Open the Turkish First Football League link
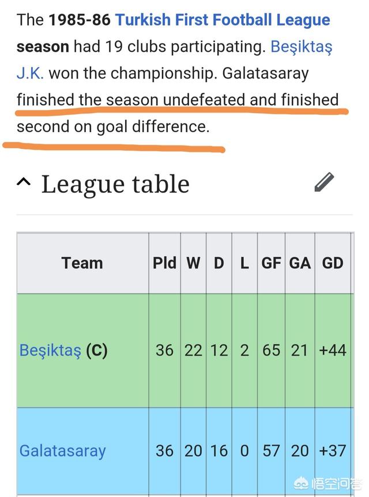The image size is (369, 497). [223, 20]
